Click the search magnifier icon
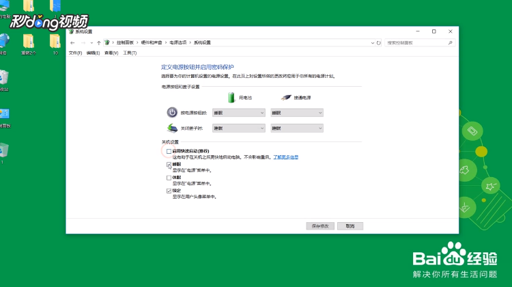The height and width of the screenshot is (287, 512). pyautogui.click(x=451, y=43)
